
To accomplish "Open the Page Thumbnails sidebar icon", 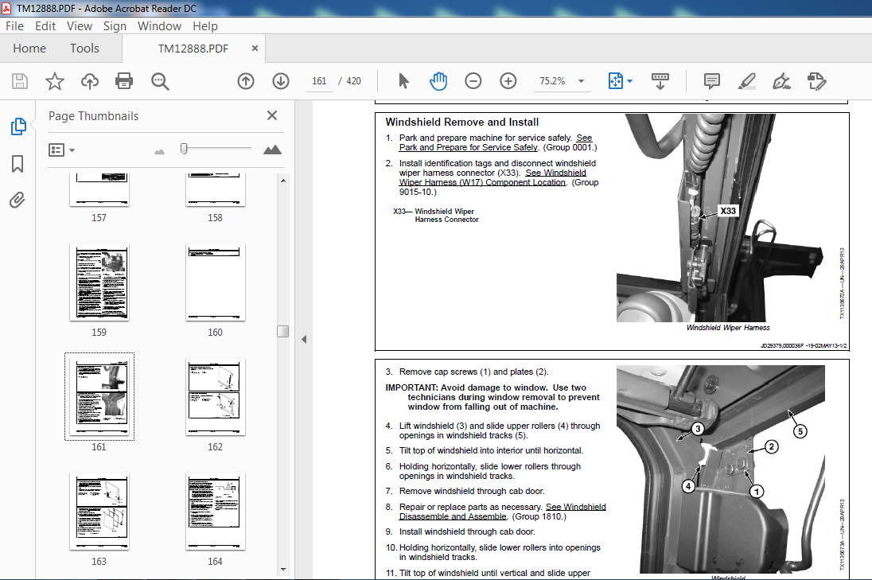I will [x=18, y=127].
